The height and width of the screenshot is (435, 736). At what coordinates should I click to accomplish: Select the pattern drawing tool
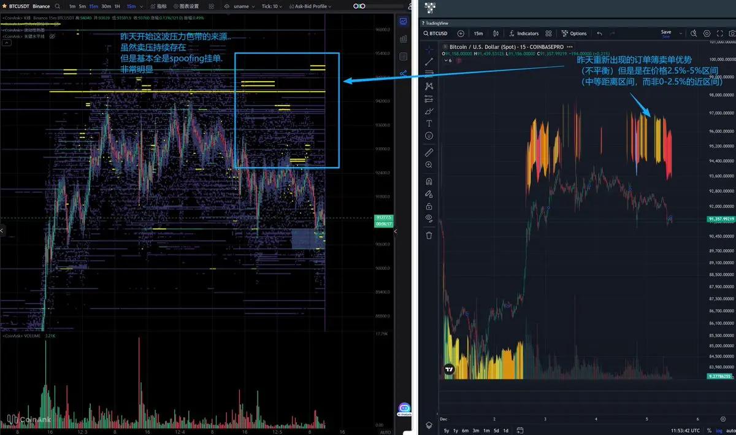coord(429,87)
